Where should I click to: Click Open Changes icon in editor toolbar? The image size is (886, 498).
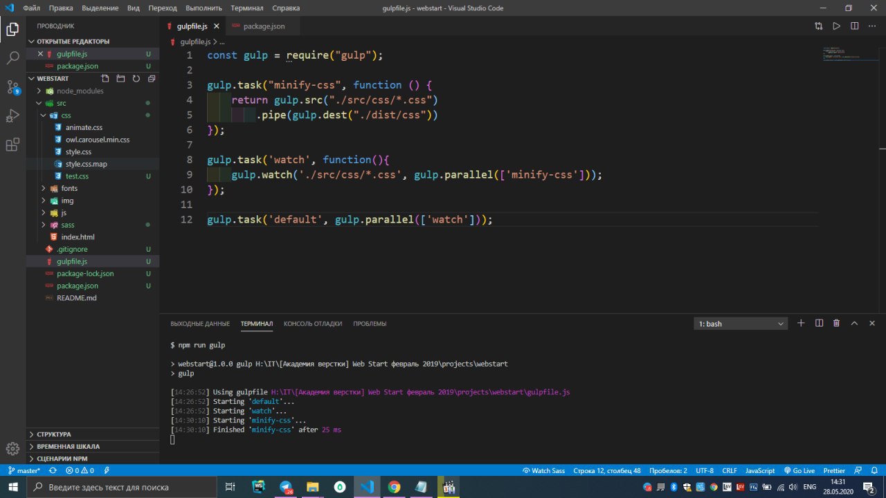click(x=819, y=26)
